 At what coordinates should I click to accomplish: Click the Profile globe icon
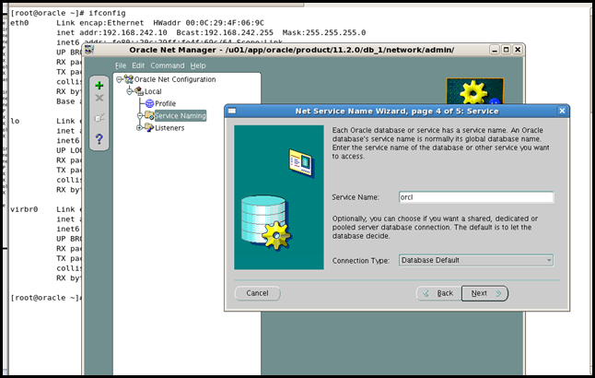[x=150, y=103]
